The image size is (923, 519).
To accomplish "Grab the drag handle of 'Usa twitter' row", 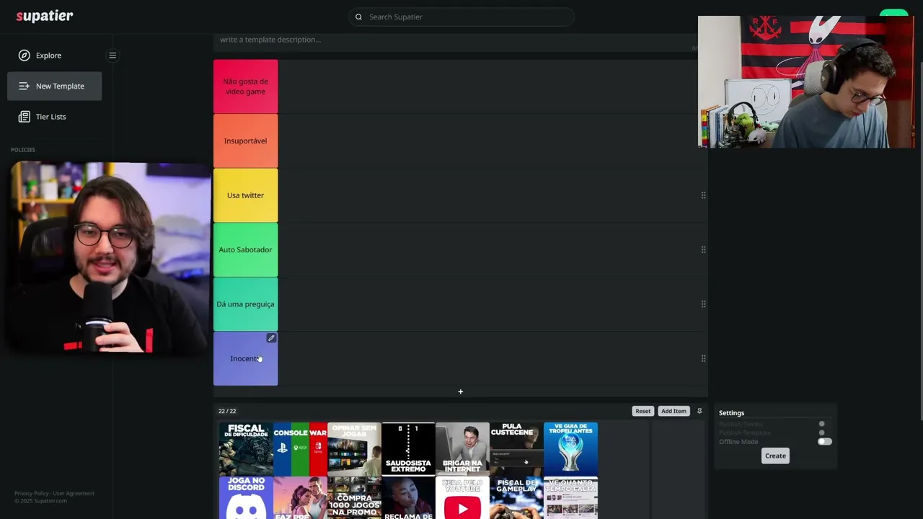I will [703, 195].
